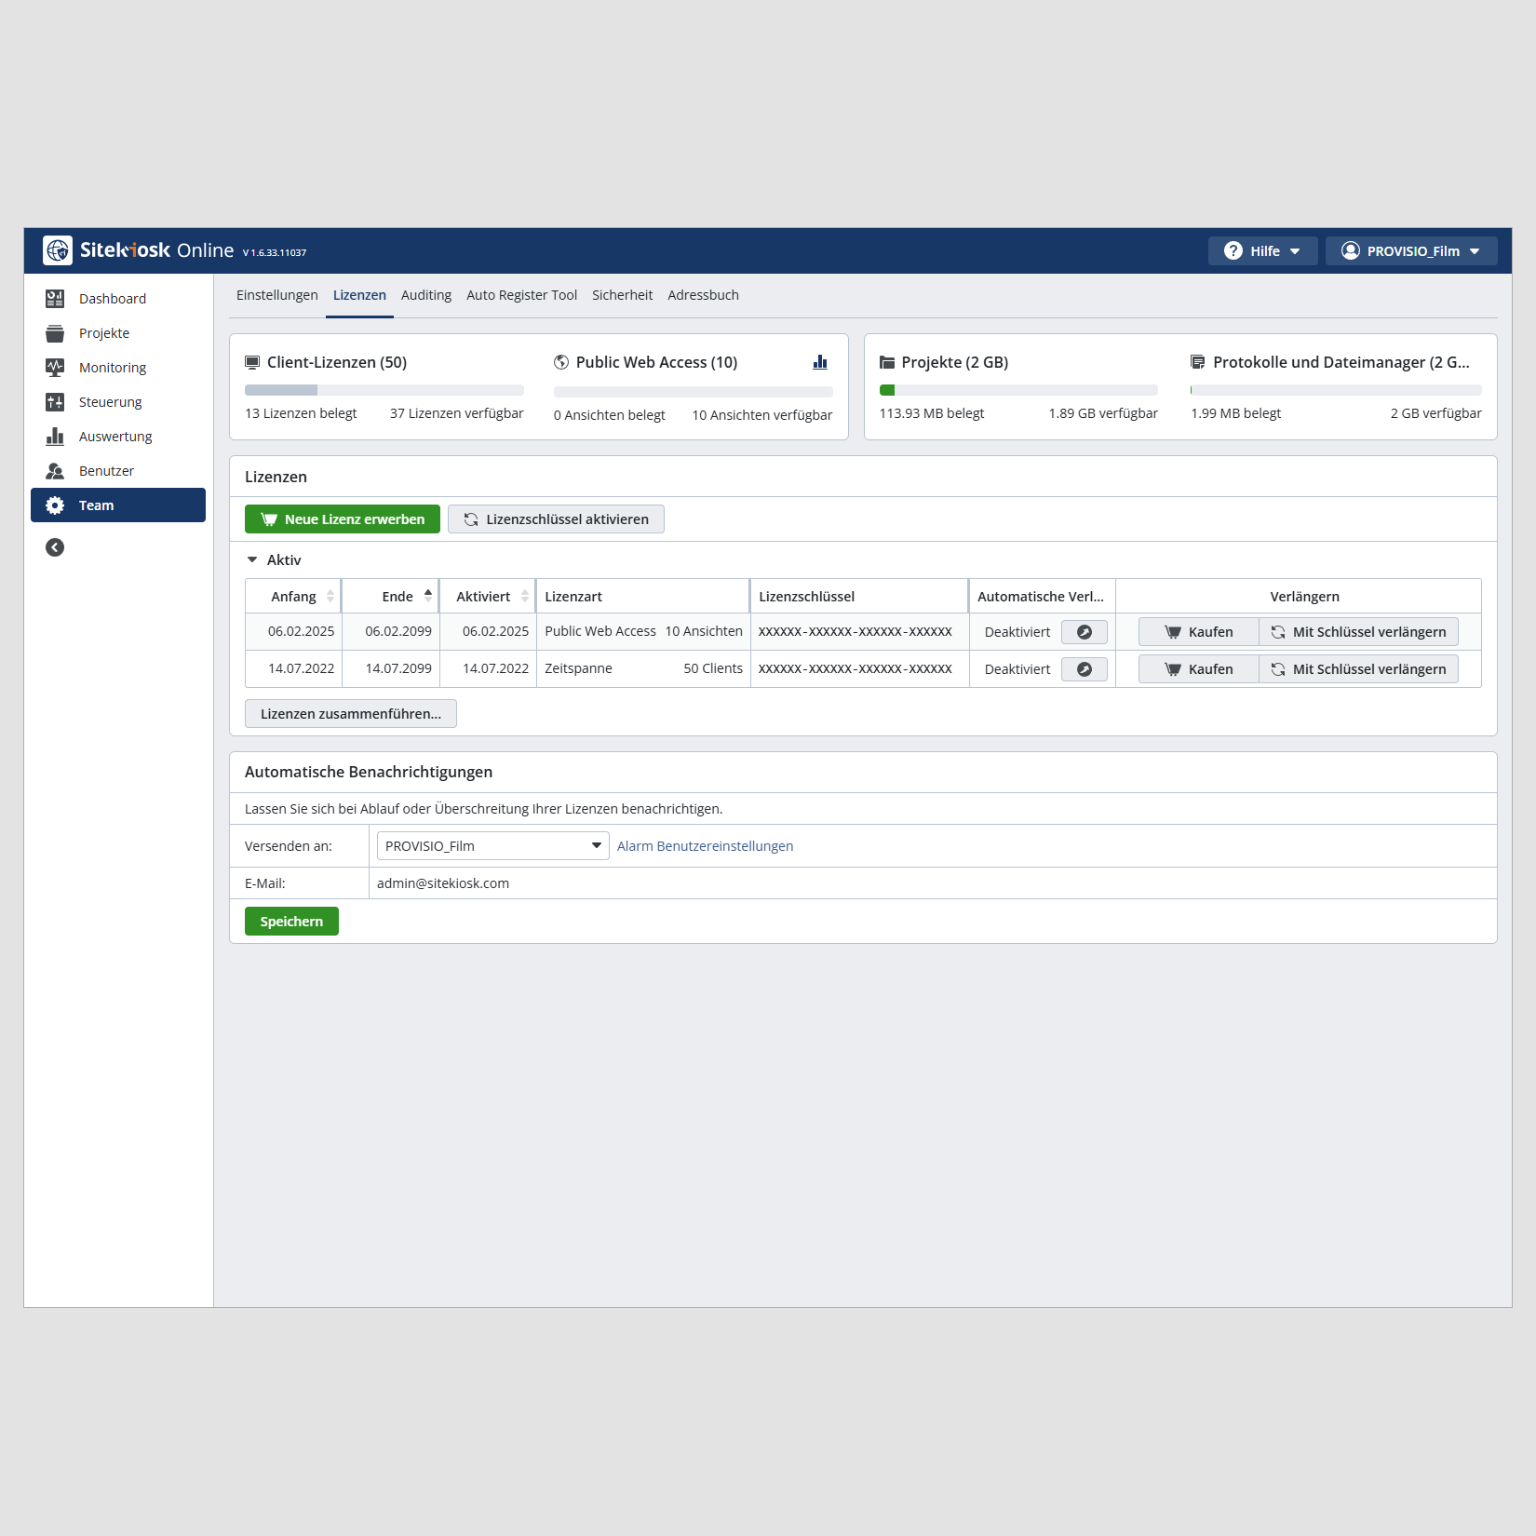The height and width of the screenshot is (1536, 1536).
Task: Collapse the sidebar with the arrow icon
Action: click(55, 547)
